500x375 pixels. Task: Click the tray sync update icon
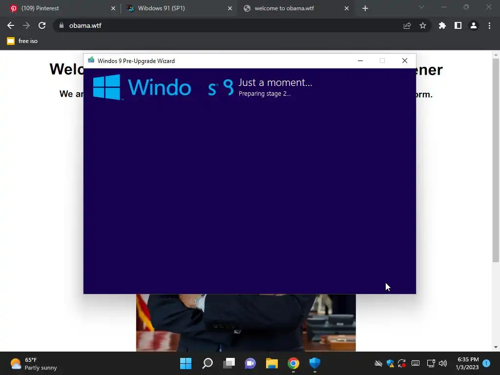[x=402, y=363]
